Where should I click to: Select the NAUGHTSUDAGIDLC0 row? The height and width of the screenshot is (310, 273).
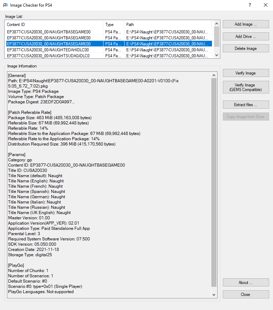pyautogui.click(x=109, y=56)
